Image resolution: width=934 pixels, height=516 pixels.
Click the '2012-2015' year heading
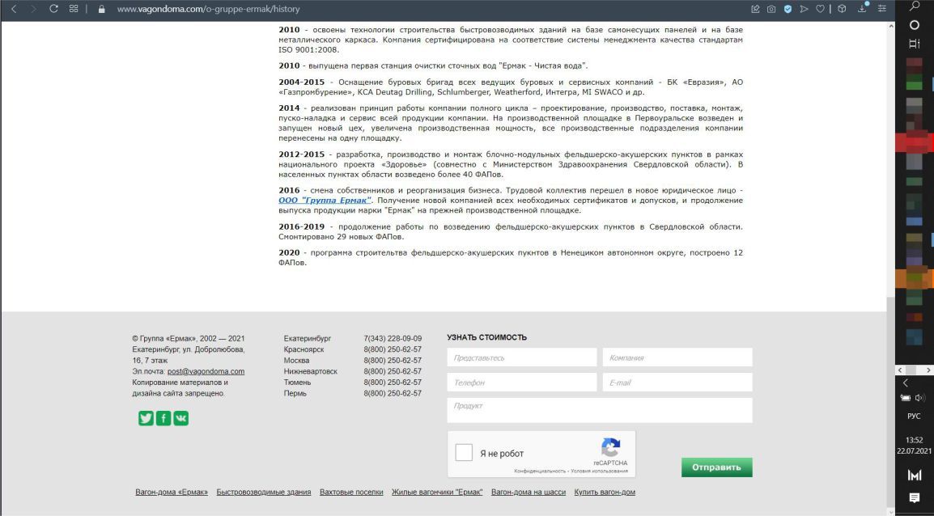coord(301,154)
